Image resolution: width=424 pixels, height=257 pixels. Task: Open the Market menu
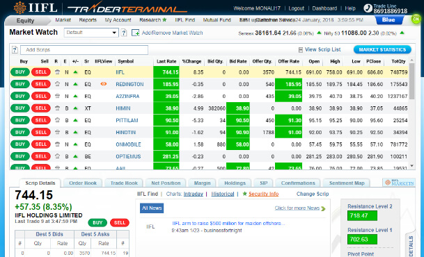(63, 20)
